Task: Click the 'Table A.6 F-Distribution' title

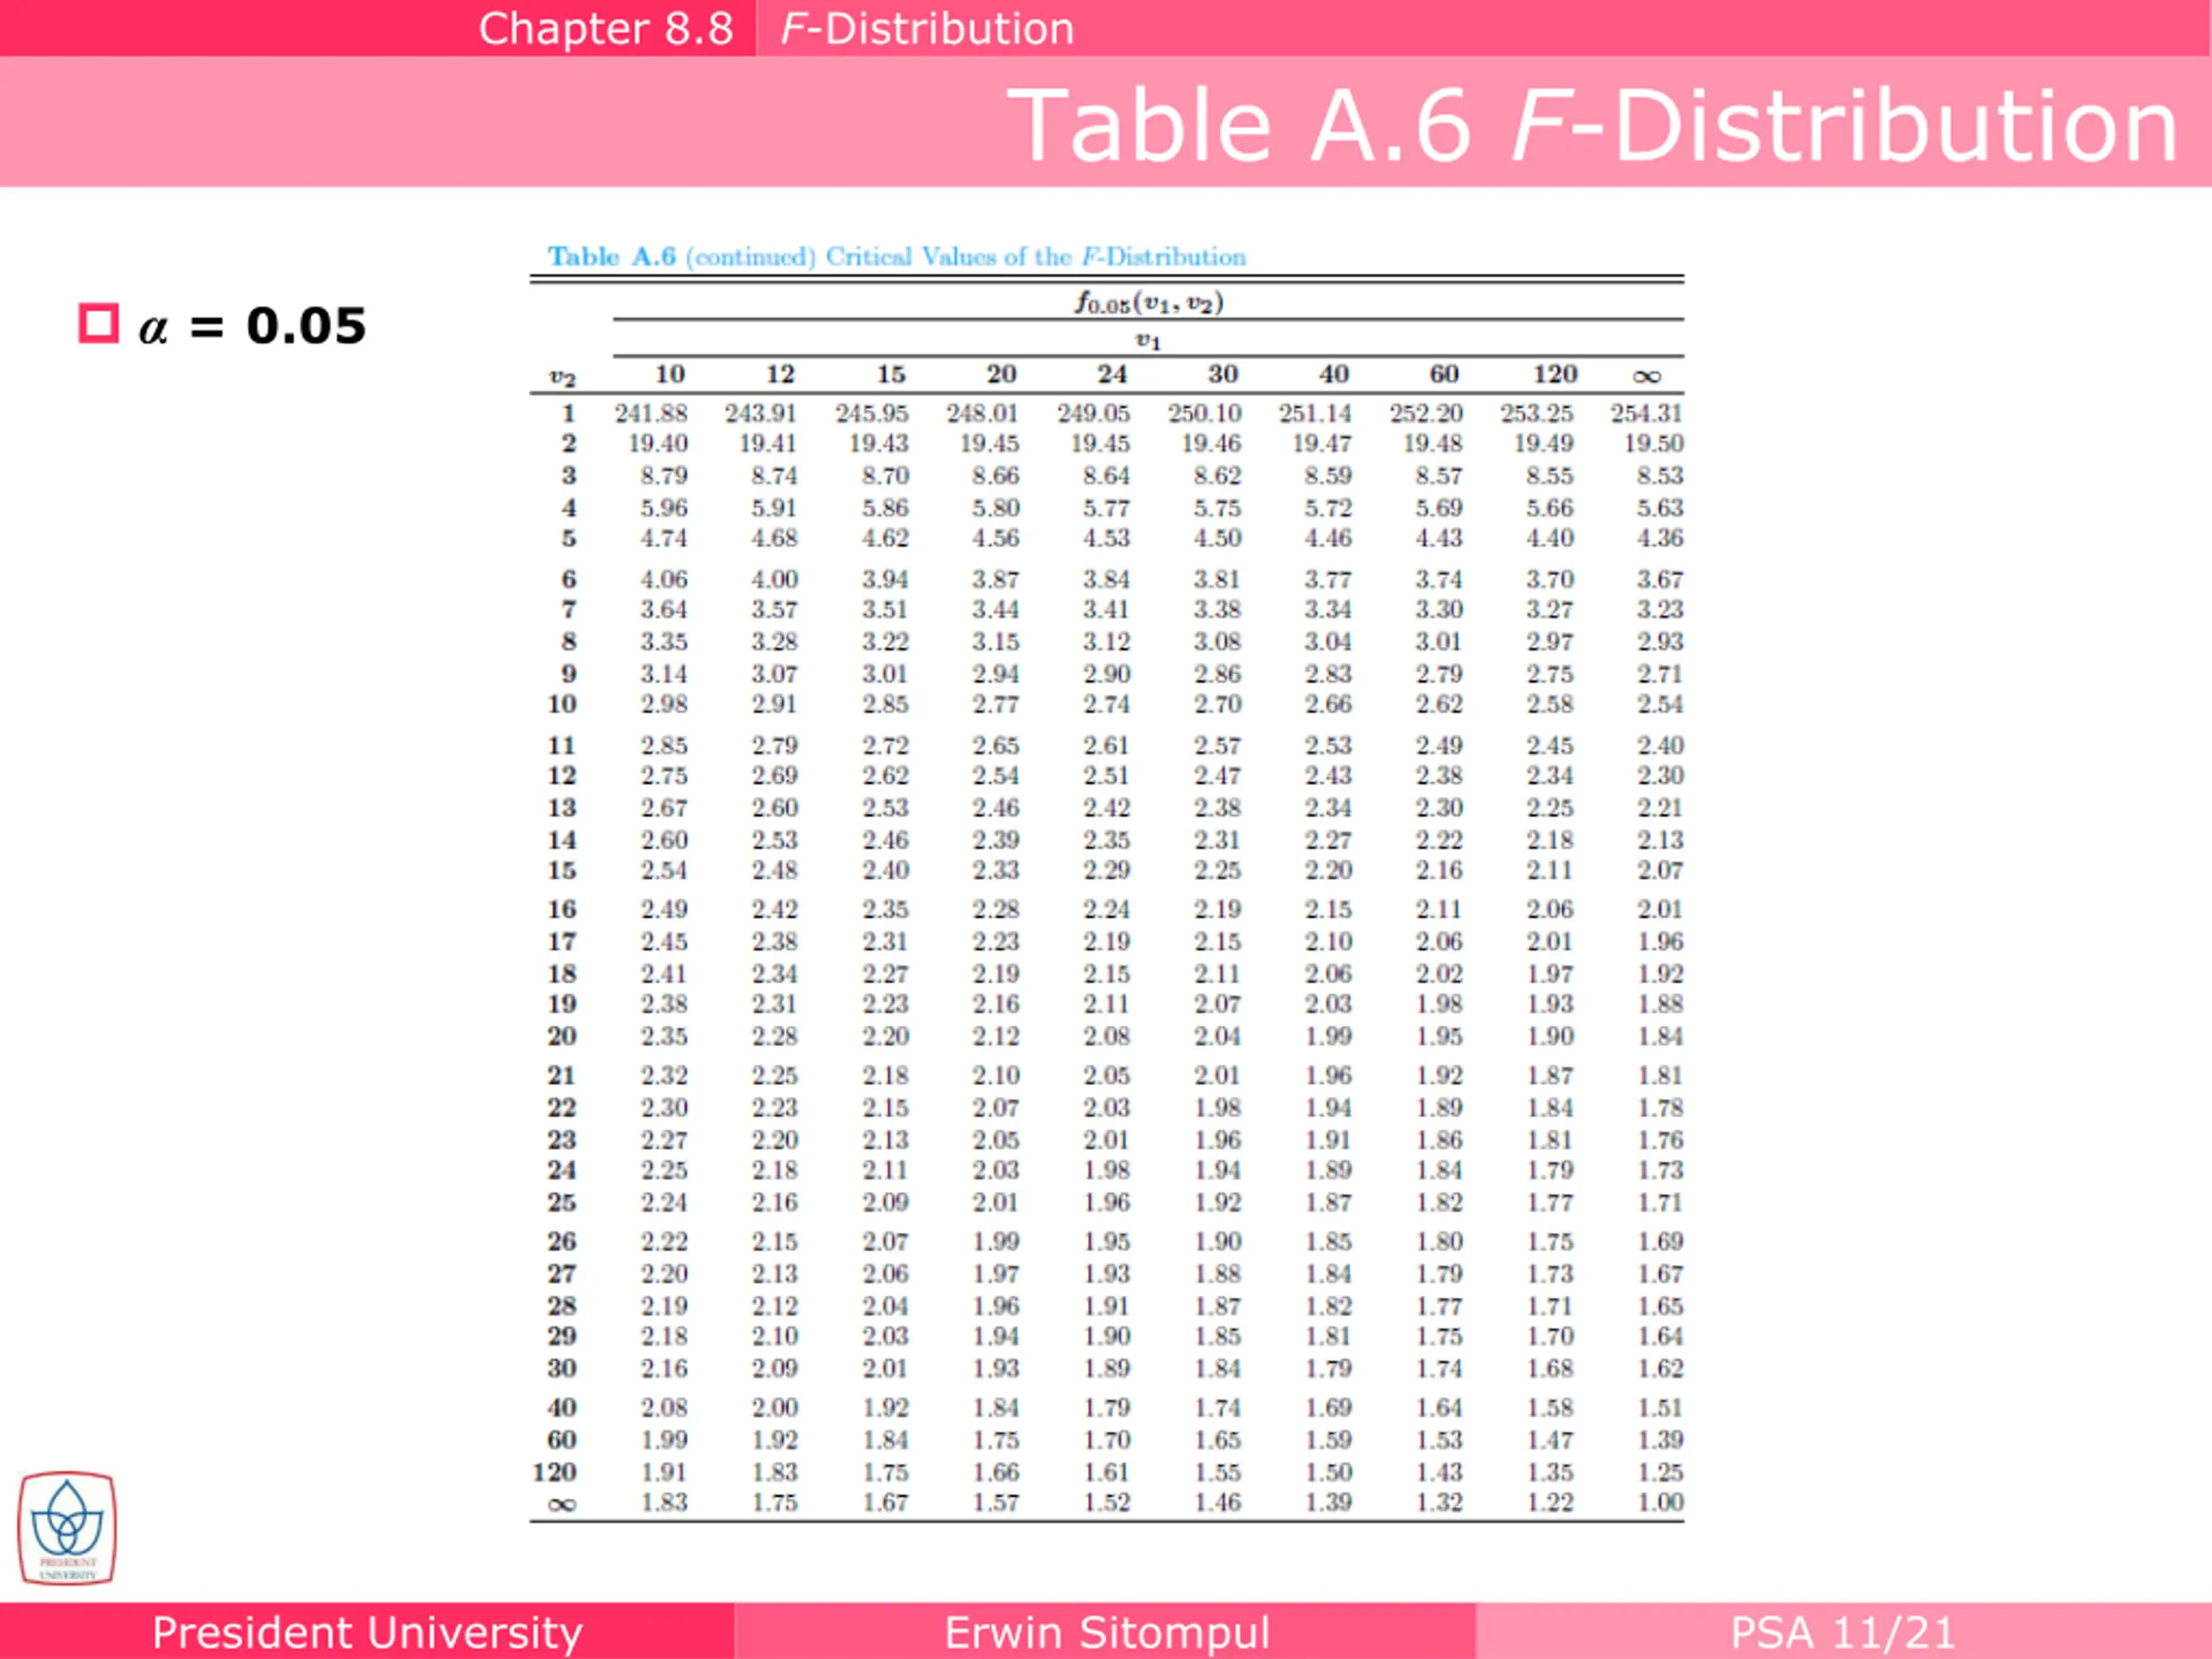Action: (x=1592, y=125)
